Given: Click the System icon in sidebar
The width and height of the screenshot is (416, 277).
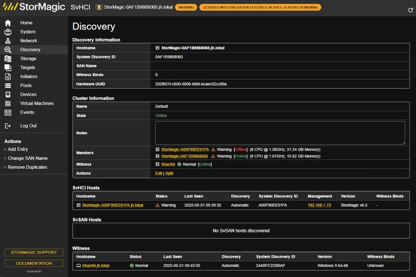Looking at the screenshot, I should click(8, 32).
